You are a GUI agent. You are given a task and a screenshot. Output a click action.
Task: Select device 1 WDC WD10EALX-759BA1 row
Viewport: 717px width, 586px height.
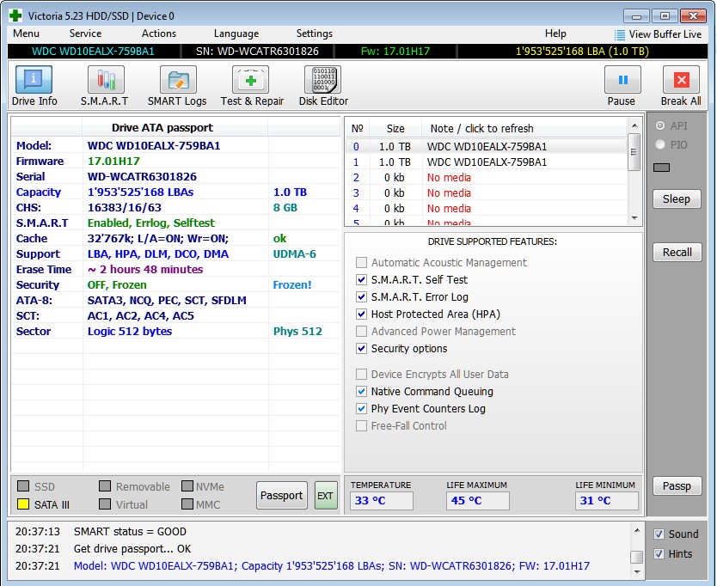click(487, 162)
